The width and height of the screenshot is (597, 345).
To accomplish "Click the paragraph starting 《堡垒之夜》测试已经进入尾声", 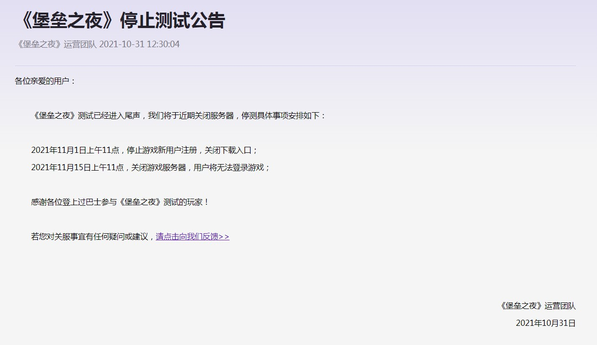I will 179,116.
